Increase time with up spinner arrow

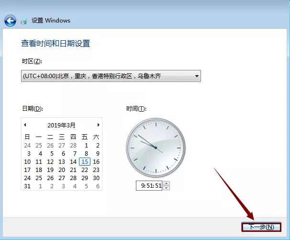pos(167,183)
